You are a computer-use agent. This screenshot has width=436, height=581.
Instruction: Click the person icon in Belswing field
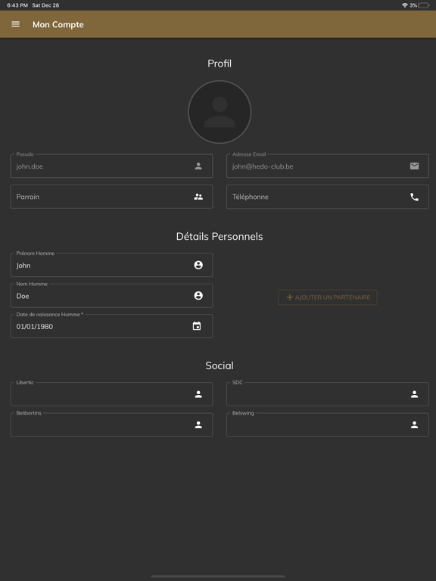tap(415, 424)
